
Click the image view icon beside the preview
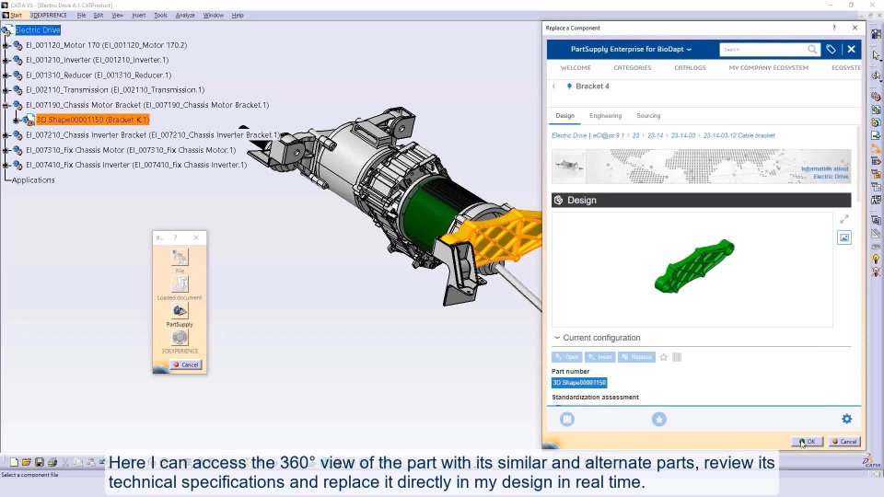tap(844, 237)
